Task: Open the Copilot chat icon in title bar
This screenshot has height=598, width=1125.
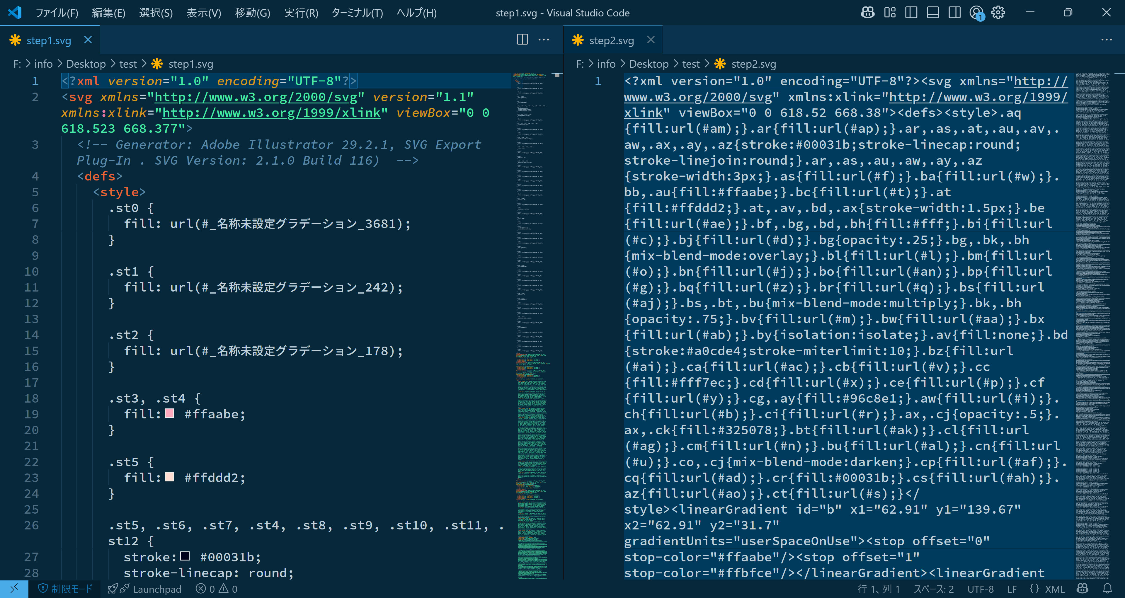Action: click(x=867, y=12)
